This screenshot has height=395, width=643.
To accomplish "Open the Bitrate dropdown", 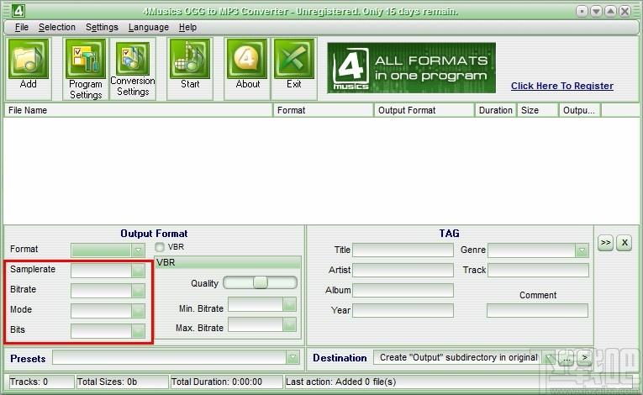I will click(138, 291).
